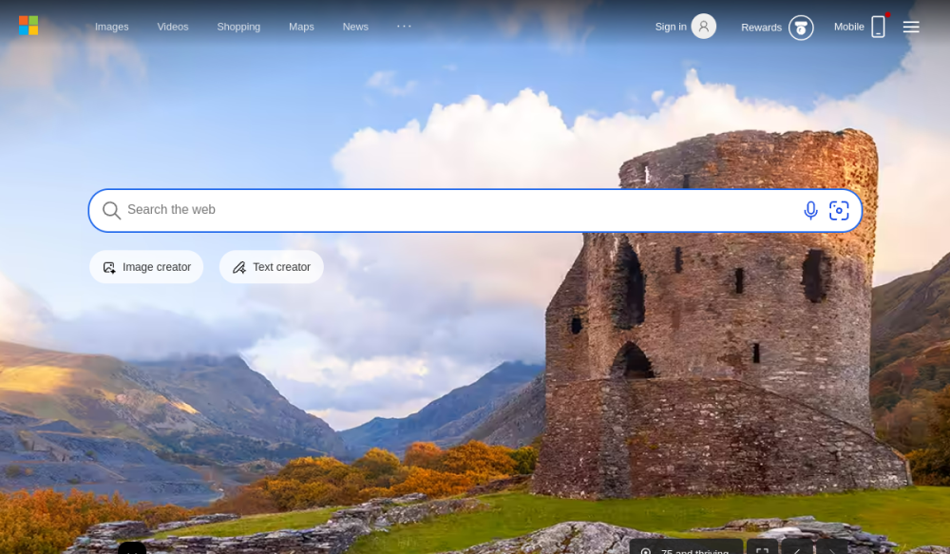Click the Rewards medal icon
This screenshot has width=950, height=554.
tap(801, 28)
